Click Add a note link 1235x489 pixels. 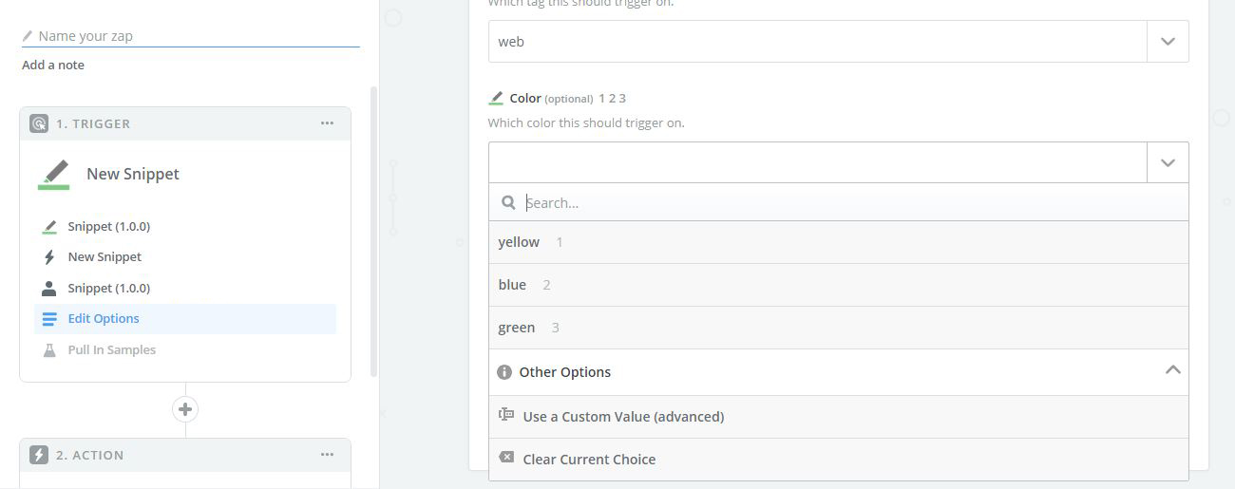coord(53,66)
